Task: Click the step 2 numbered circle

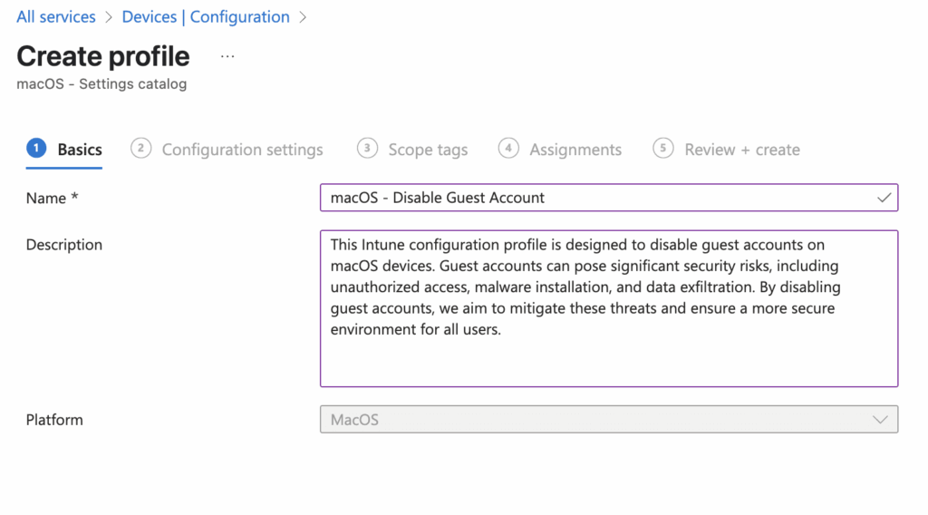Action: 140,149
